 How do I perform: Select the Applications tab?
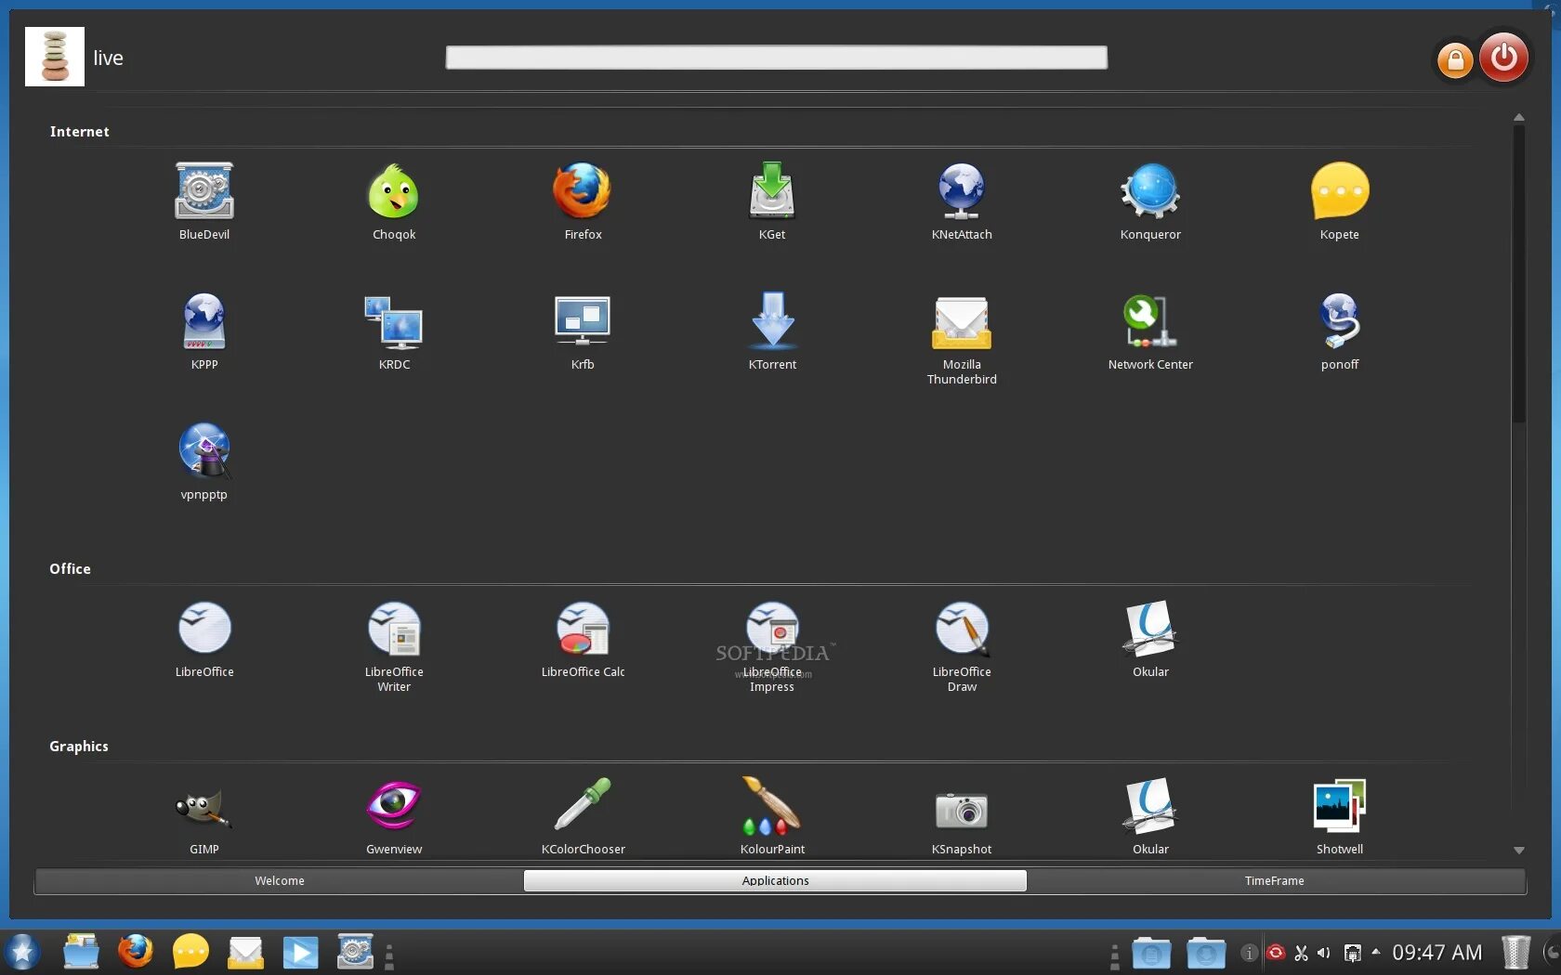pos(775,881)
